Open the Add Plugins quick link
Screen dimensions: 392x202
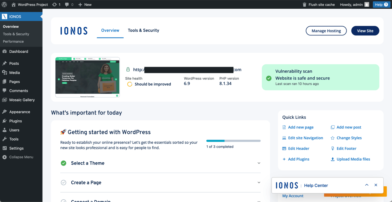click(299, 159)
